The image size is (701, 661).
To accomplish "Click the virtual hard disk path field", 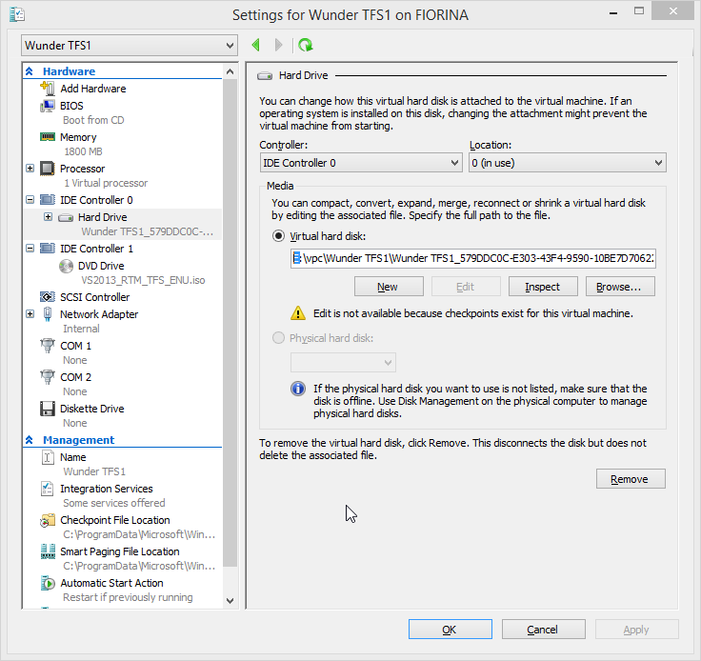I will point(473,258).
